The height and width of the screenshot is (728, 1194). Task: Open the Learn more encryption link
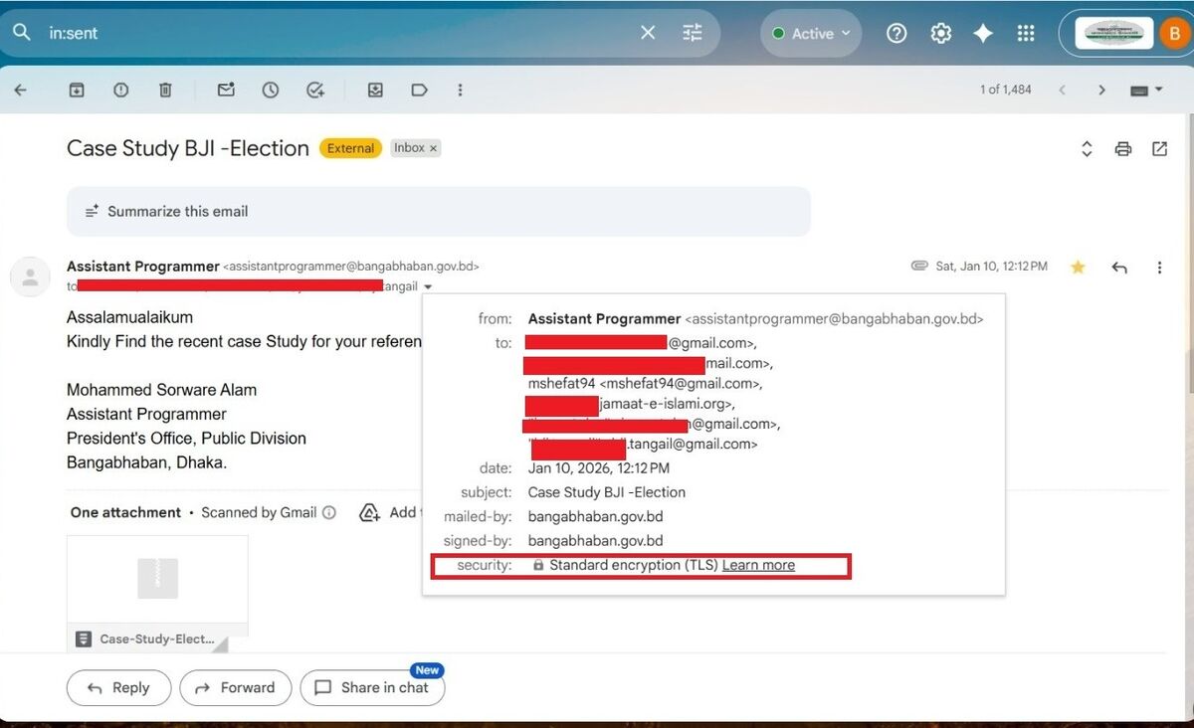758,565
